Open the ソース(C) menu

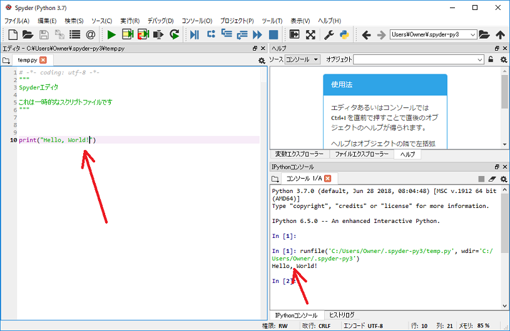[101, 21]
